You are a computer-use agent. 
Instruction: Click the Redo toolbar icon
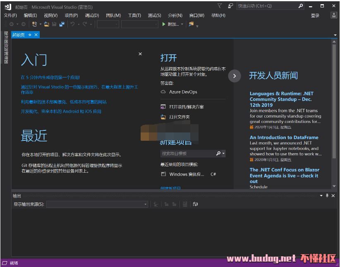tap(85, 24)
